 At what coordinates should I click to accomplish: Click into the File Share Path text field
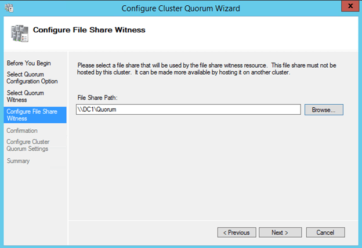click(188, 110)
